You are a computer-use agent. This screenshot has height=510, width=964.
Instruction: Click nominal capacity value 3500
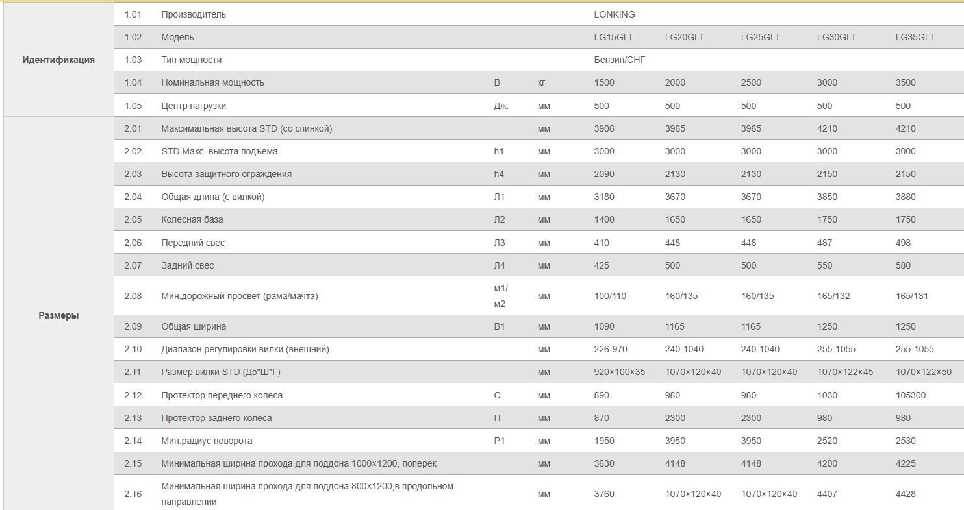coord(906,82)
